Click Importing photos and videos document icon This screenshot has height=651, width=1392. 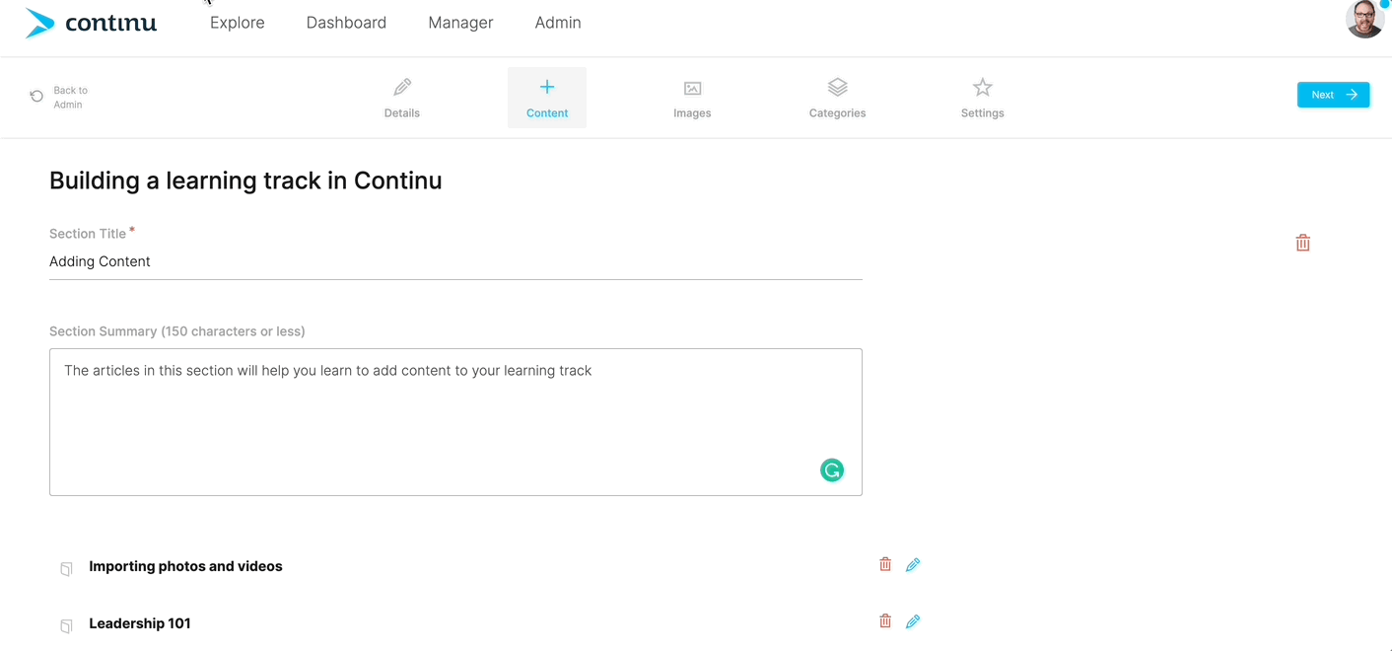(66, 569)
